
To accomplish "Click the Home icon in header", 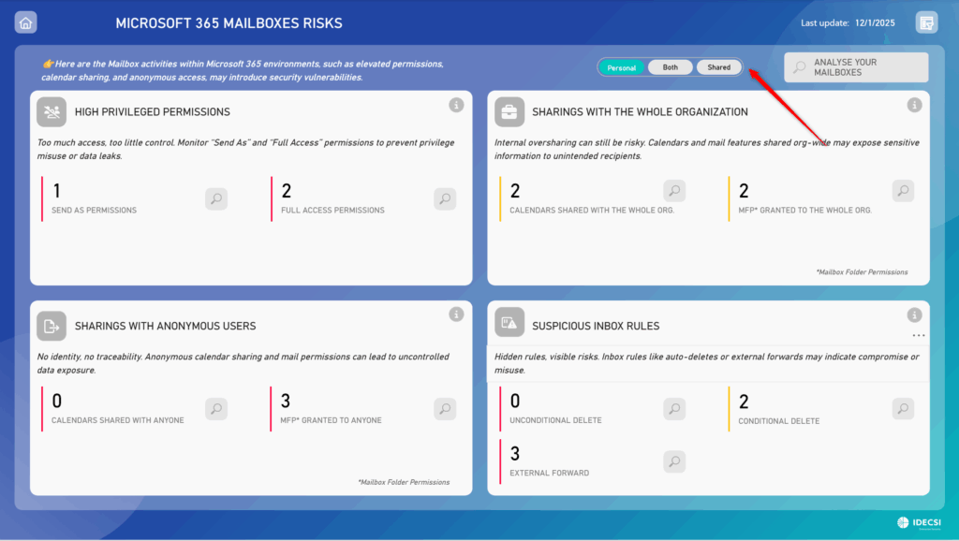I will [26, 22].
